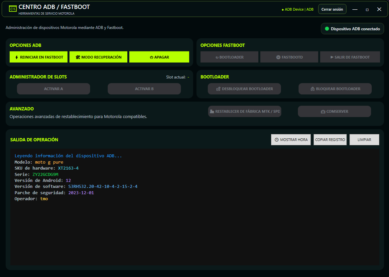The height and width of the screenshot is (277, 389).
Task: Activate slot B
Action: [x=144, y=89]
